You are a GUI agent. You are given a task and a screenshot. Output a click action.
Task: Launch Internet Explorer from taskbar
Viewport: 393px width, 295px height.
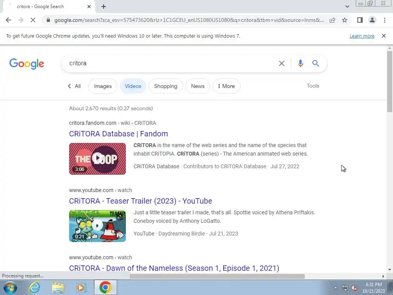click(x=34, y=287)
